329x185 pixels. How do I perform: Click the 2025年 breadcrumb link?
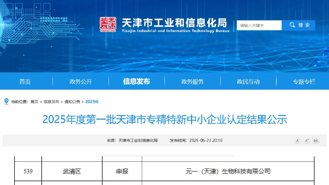pyautogui.click(x=92, y=102)
